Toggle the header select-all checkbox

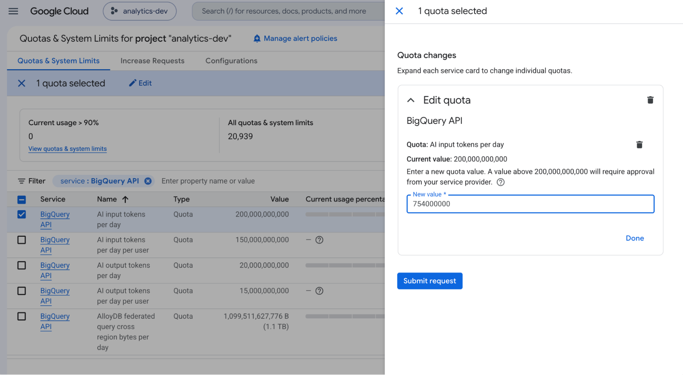(x=22, y=200)
